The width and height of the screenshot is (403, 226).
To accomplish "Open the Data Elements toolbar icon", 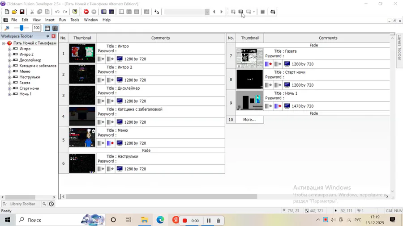I will pos(146,12).
